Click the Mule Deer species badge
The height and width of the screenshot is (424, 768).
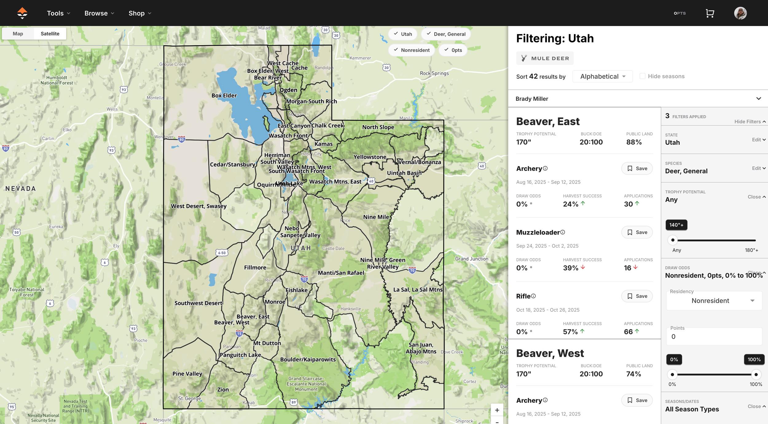click(545, 58)
